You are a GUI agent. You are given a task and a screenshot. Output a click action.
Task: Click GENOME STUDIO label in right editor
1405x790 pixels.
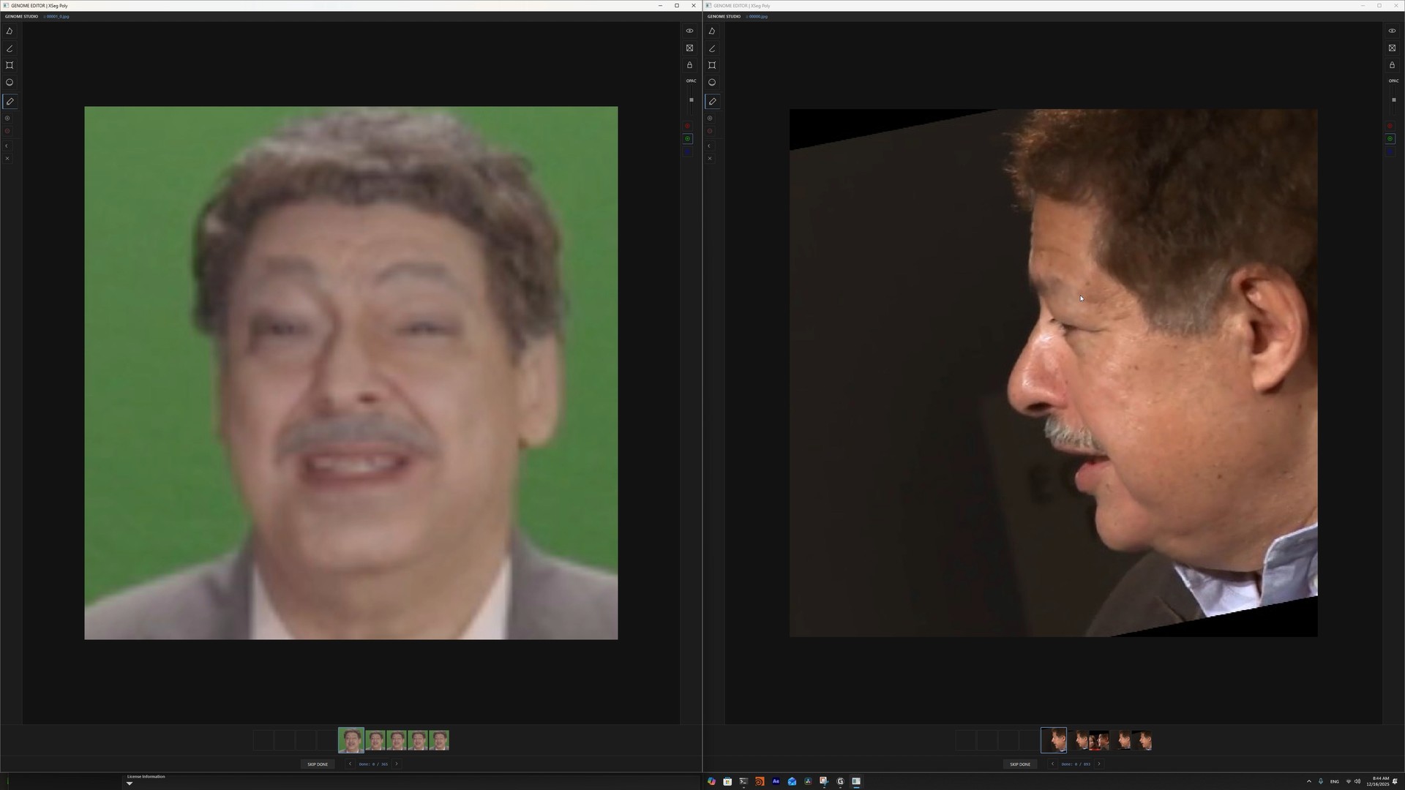tap(724, 16)
